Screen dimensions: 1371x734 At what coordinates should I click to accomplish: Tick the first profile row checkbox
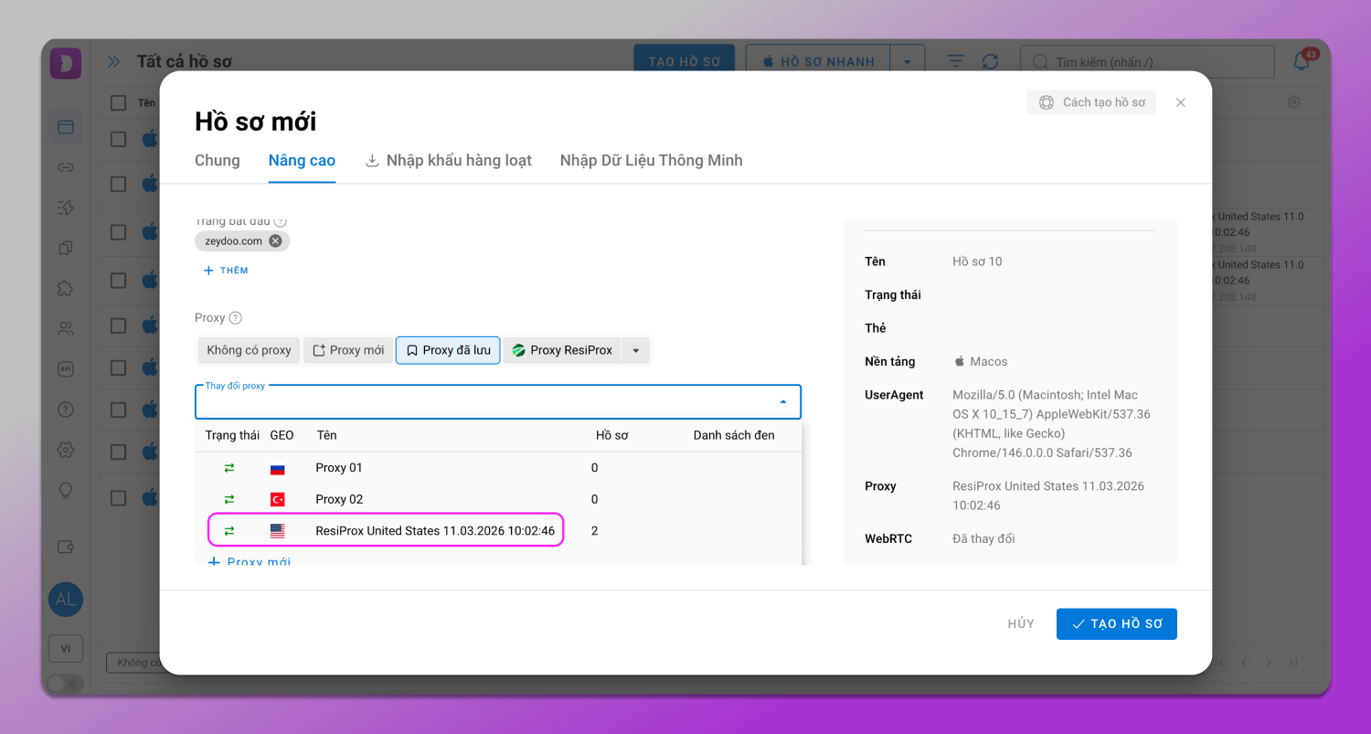click(x=118, y=139)
